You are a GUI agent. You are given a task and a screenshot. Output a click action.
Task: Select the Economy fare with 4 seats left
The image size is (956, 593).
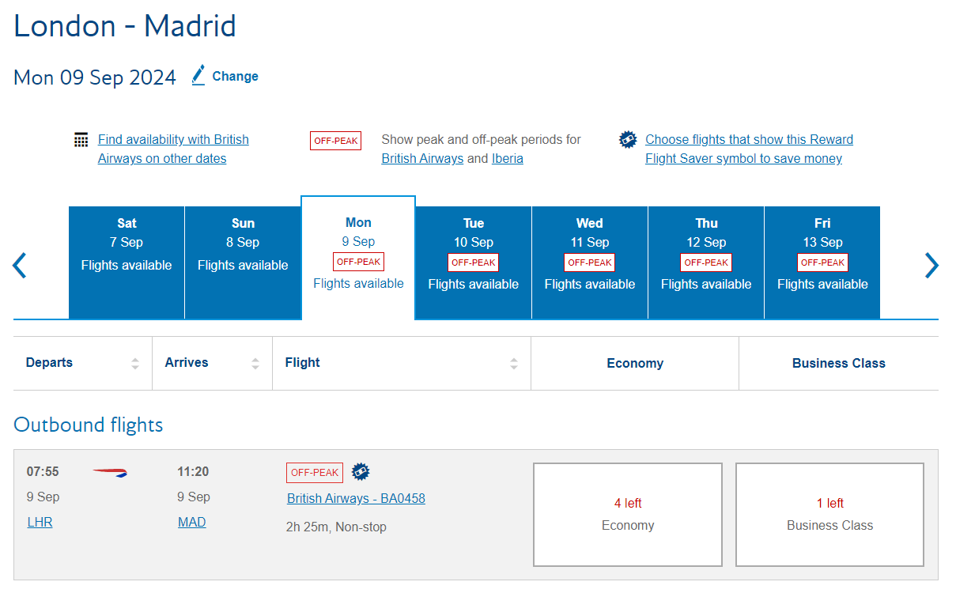pyautogui.click(x=627, y=514)
